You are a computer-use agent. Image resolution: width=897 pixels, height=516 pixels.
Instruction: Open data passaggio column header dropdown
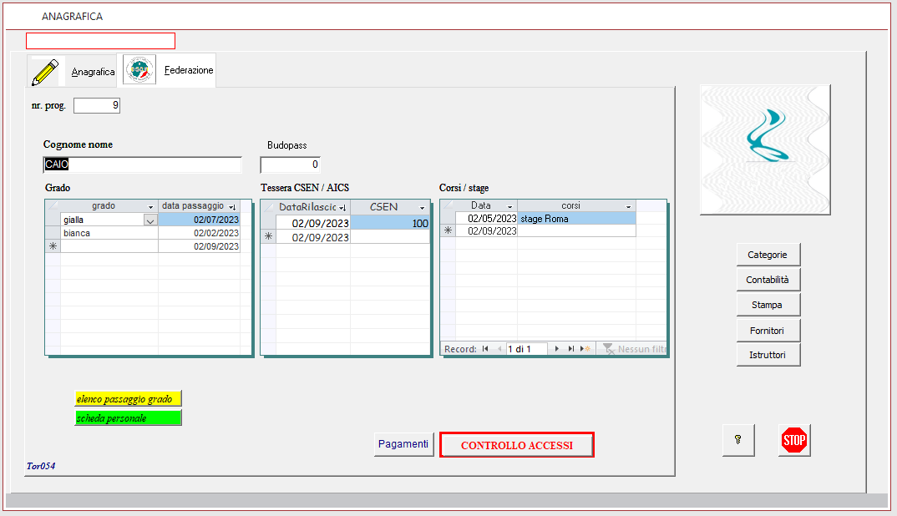(232, 206)
